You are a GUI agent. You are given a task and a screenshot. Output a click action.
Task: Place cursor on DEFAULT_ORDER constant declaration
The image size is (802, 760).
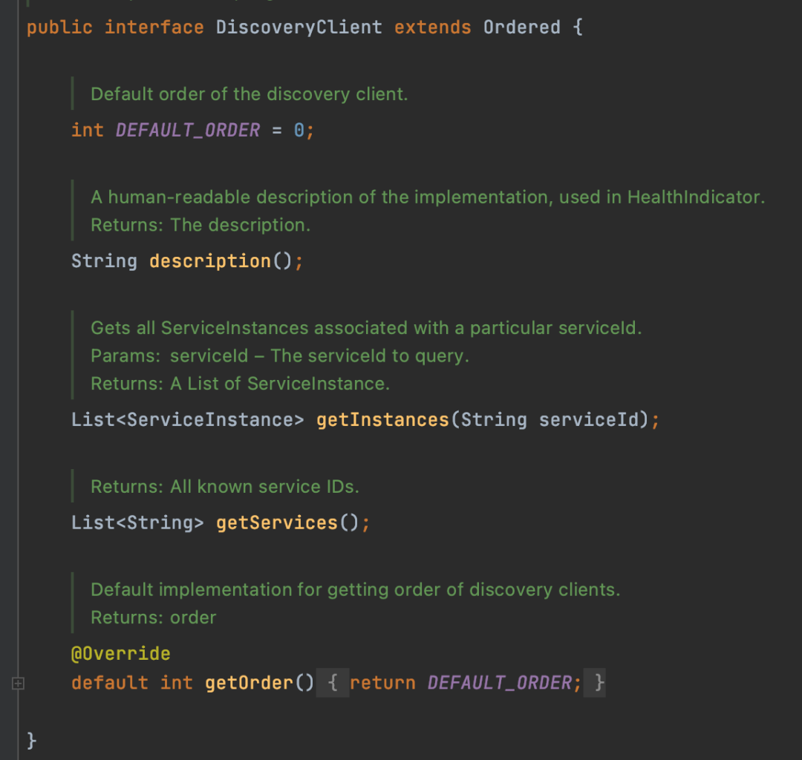(188, 131)
